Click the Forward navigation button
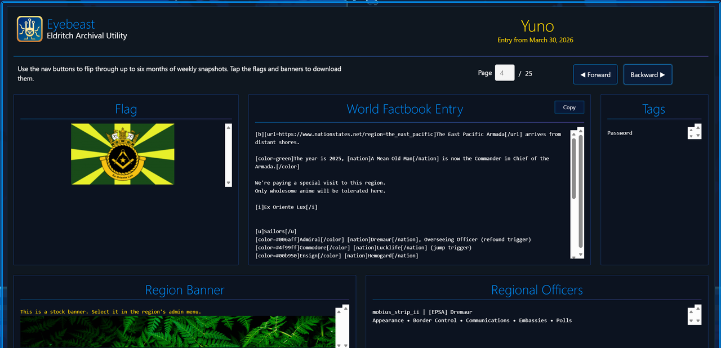Image resolution: width=721 pixels, height=348 pixels. pyautogui.click(x=595, y=75)
